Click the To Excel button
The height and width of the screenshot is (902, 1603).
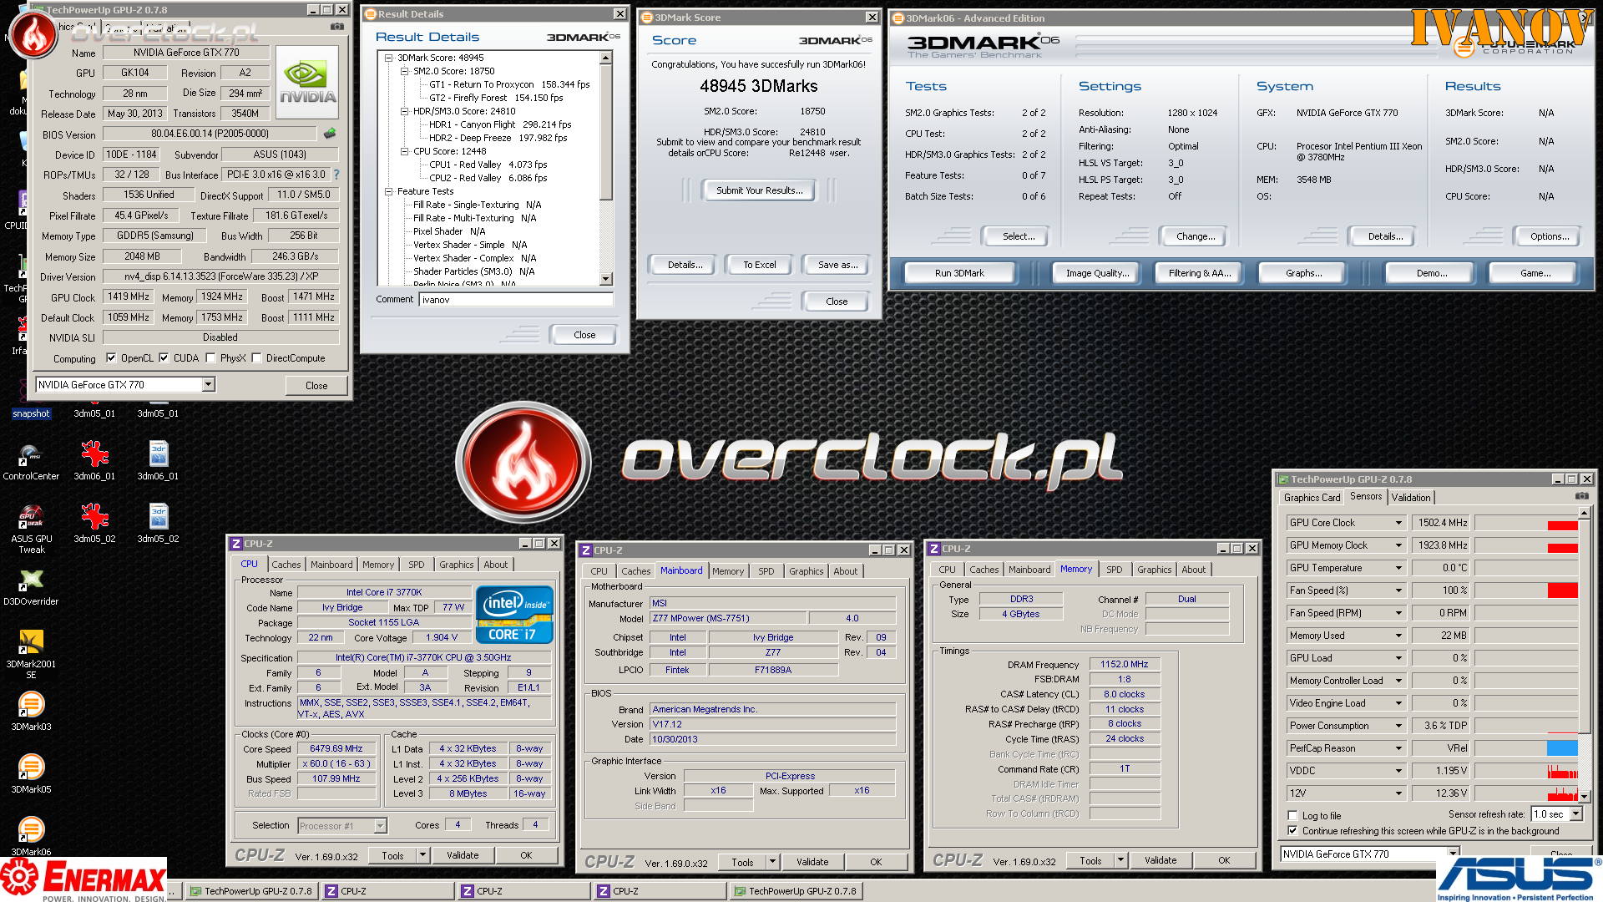(x=760, y=265)
